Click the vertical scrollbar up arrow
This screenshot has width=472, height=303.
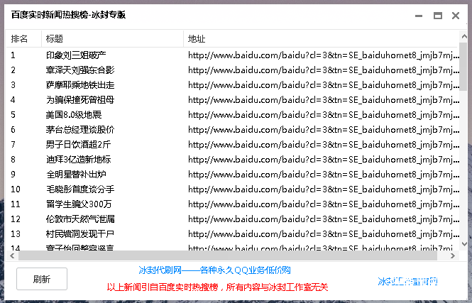pyautogui.click(x=464, y=36)
